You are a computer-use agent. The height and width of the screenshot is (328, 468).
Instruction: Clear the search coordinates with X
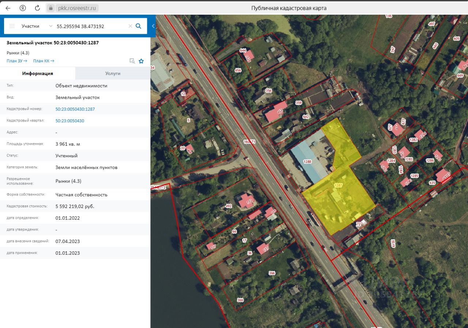[130, 26]
